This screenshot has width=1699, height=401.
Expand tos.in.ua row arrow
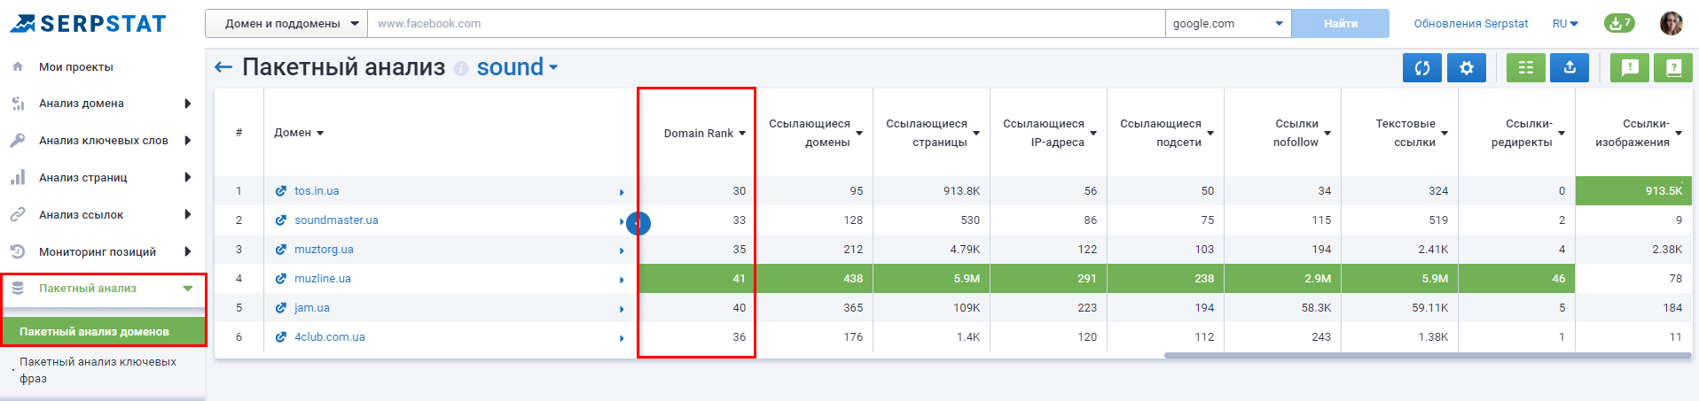[622, 192]
